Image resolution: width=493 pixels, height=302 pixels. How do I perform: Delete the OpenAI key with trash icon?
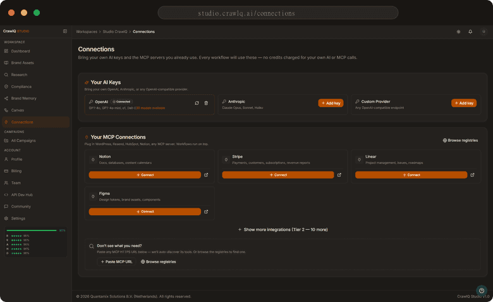pyautogui.click(x=206, y=103)
